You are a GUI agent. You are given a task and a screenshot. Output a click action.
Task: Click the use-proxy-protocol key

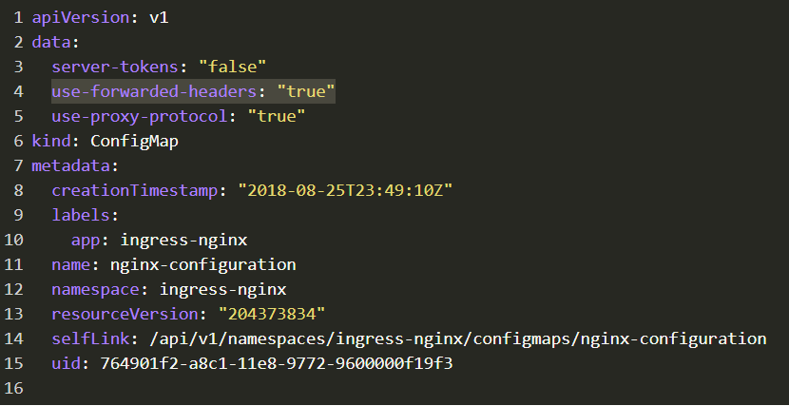[x=140, y=116]
